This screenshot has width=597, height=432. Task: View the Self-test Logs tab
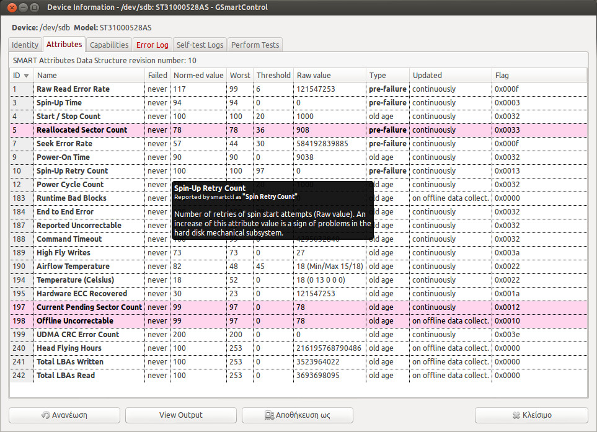click(200, 45)
